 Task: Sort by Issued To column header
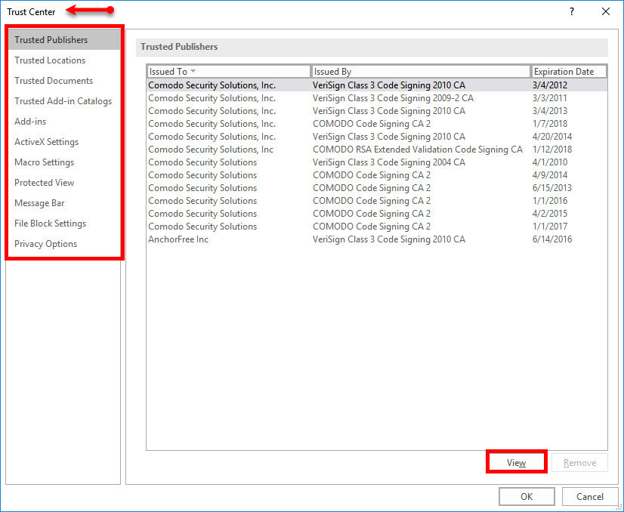point(228,72)
